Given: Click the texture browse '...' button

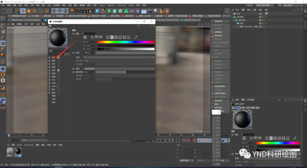Looking at the screenshot, I should (x=153, y=57).
